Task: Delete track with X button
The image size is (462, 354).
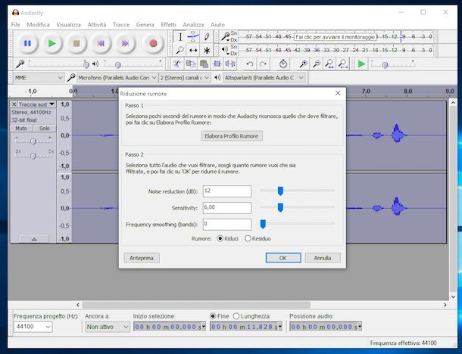Action: pos(14,104)
